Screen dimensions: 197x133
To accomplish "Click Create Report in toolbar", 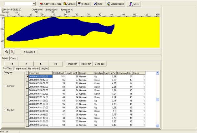I will (115, 4).
